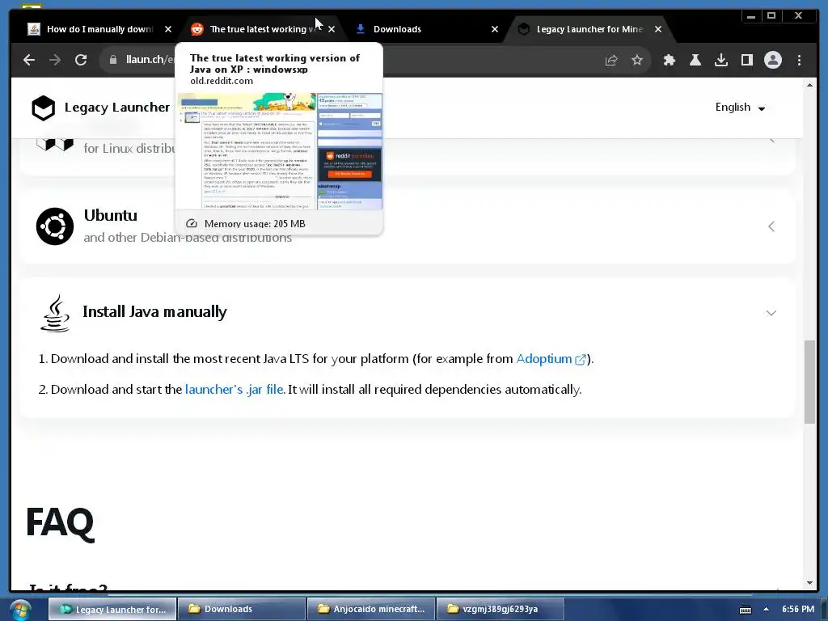828x621 pixels.
Task: Click the browser forward arrow
Action: click(x=55, y=60)
